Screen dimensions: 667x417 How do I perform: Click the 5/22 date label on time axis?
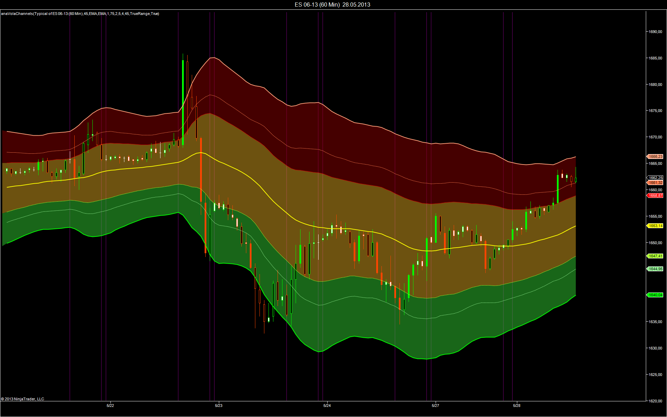[110, 406]
